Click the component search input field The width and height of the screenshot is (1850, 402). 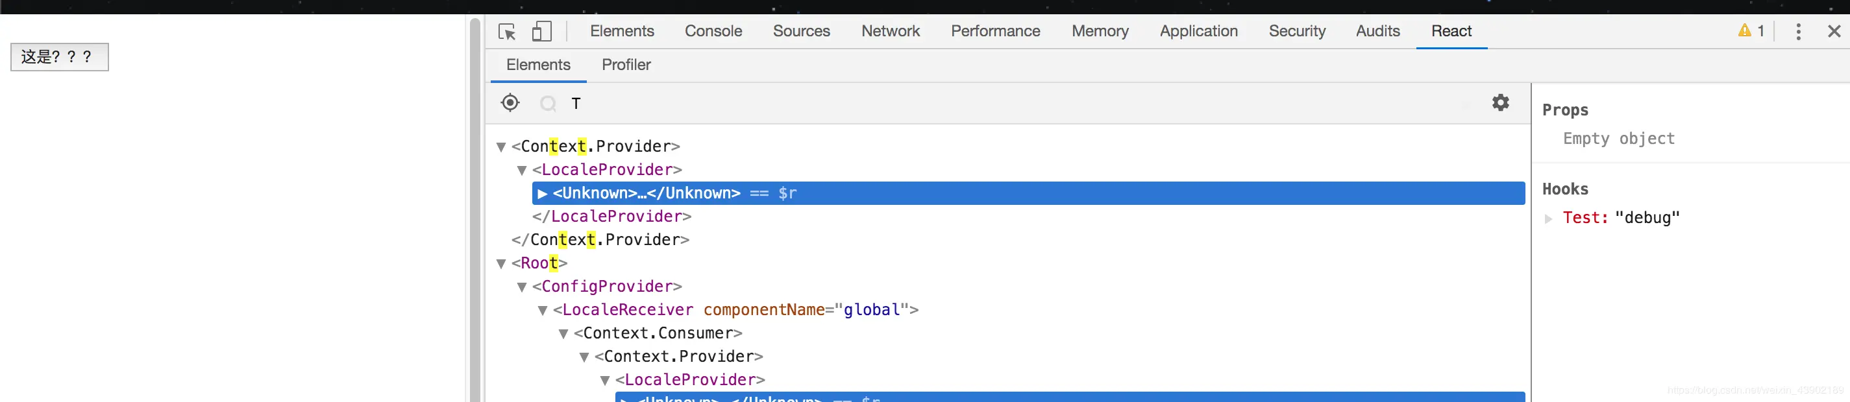tap(1005, 103)
